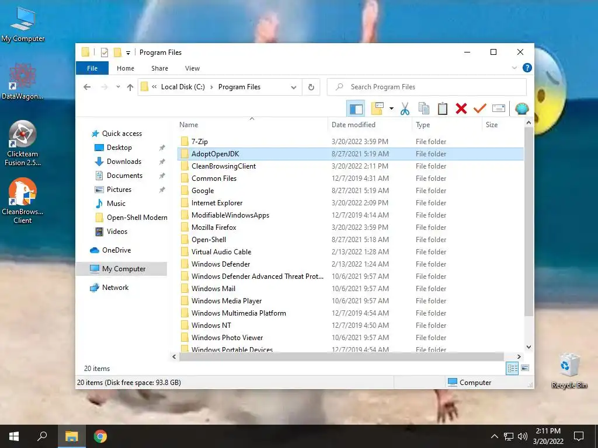Select Downloads in navigation pane
Screen dimensions: 598x448
click(x=124, y=162)
